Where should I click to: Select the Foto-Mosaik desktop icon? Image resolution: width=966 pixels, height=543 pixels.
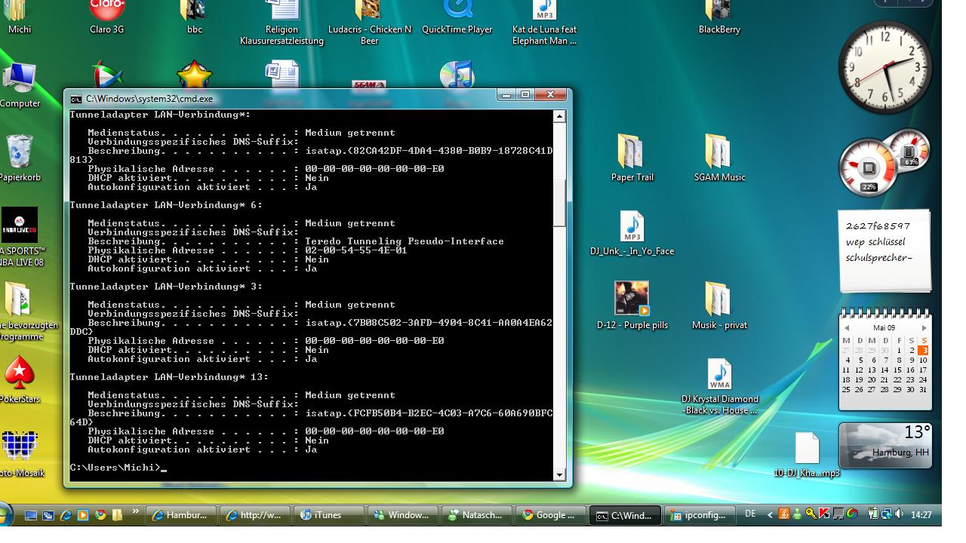tap(20, 454)
